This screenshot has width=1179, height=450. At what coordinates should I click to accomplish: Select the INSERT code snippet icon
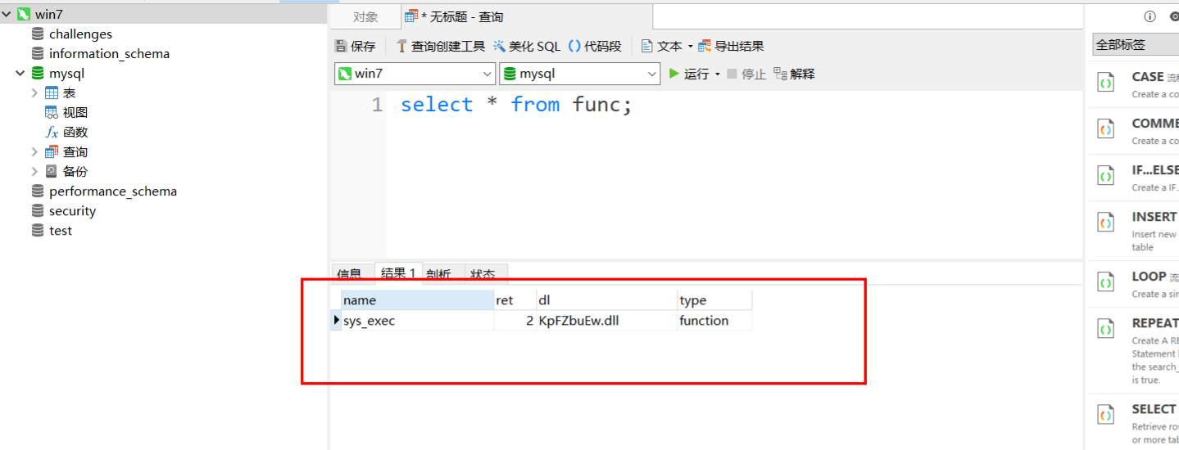[1106, 223]
